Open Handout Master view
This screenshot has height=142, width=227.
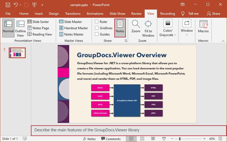pos(74,28)
